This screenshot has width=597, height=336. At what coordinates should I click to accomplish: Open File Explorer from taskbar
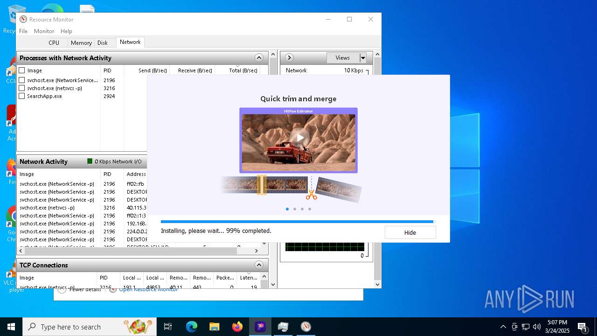pos(214,327)
